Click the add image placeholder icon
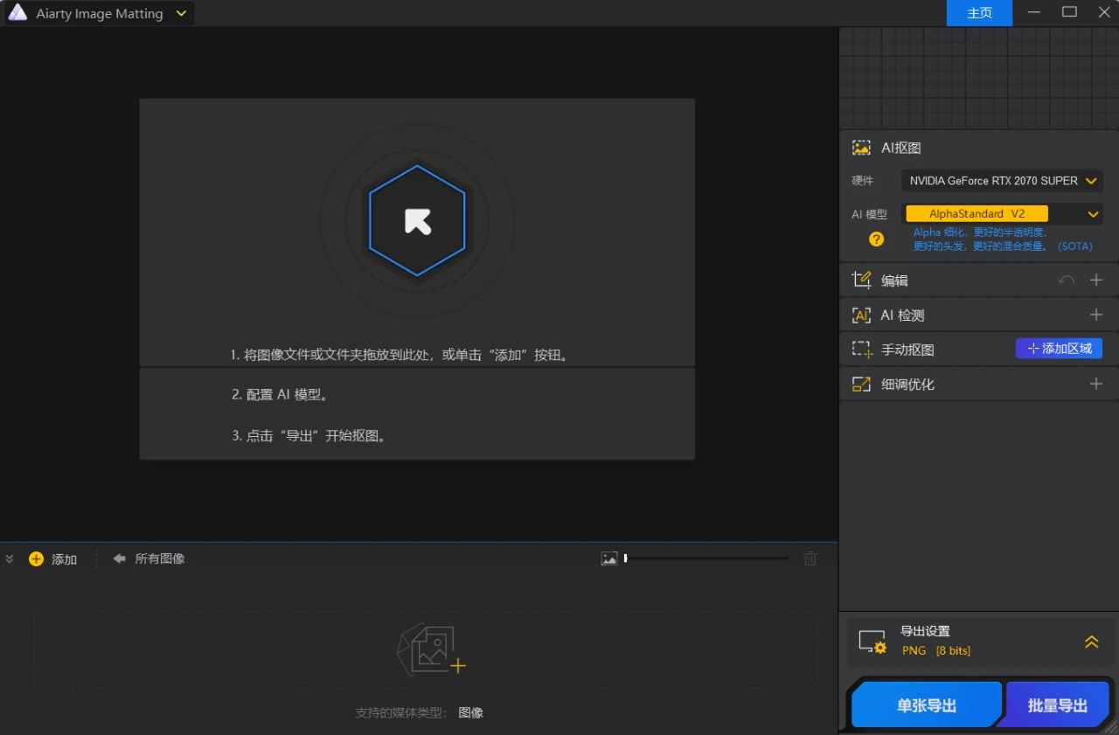 coord(431,650)
